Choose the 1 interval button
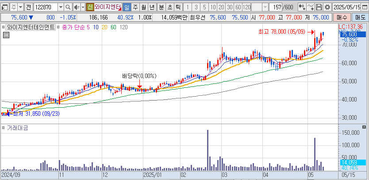Viewport: 369px width, 180px height. click(x=188, y=8)
